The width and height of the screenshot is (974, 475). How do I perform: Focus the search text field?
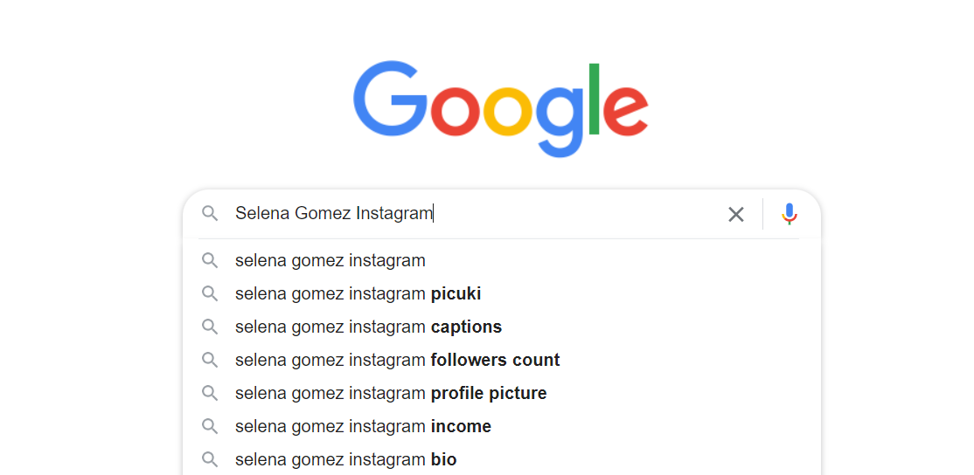point(568,214)
